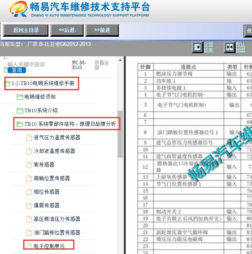Click the 氧传感器 document icon
Screen dimensions: 252x254
(29, 165)
